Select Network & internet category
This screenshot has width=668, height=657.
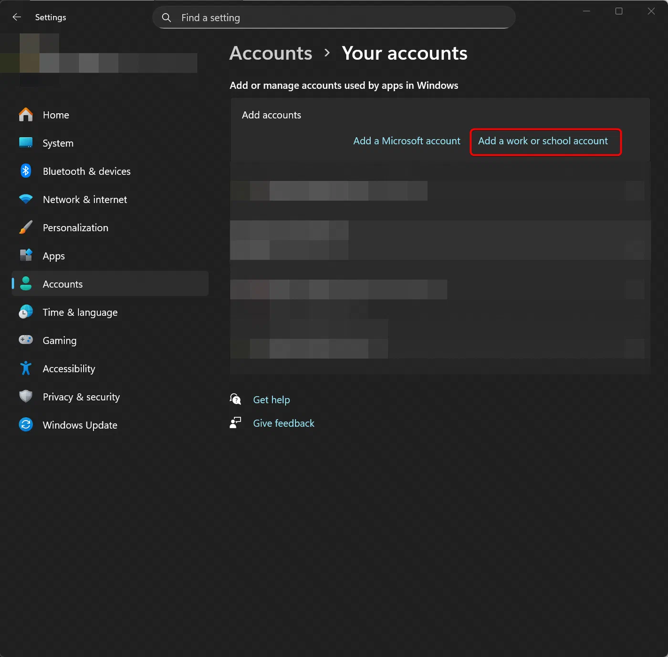pos(110,199)
